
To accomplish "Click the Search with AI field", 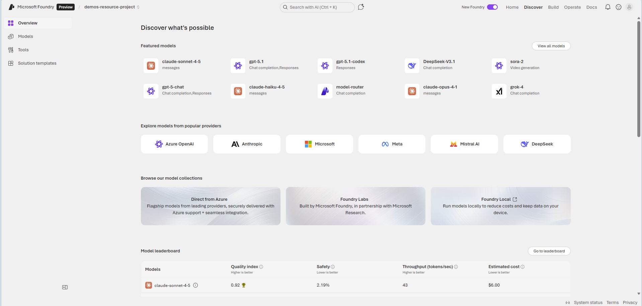I will point(317,7).
